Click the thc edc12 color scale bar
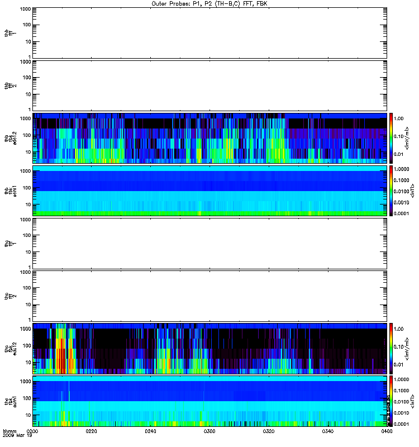419x447 pixels. [x=391, y=348]
